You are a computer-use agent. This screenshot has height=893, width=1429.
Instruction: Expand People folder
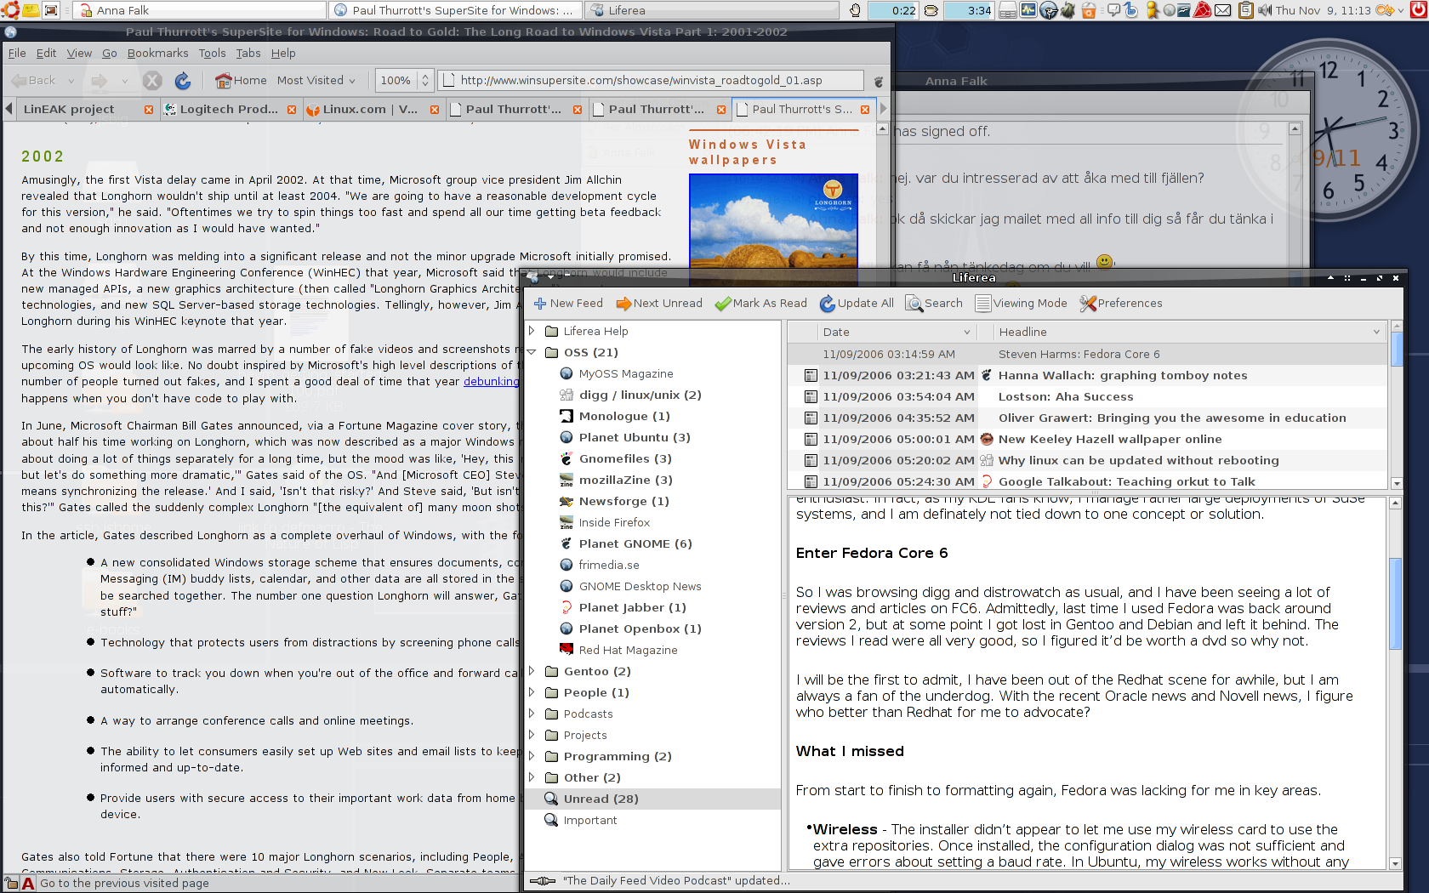pyautogui.click(x=532, y=692)
